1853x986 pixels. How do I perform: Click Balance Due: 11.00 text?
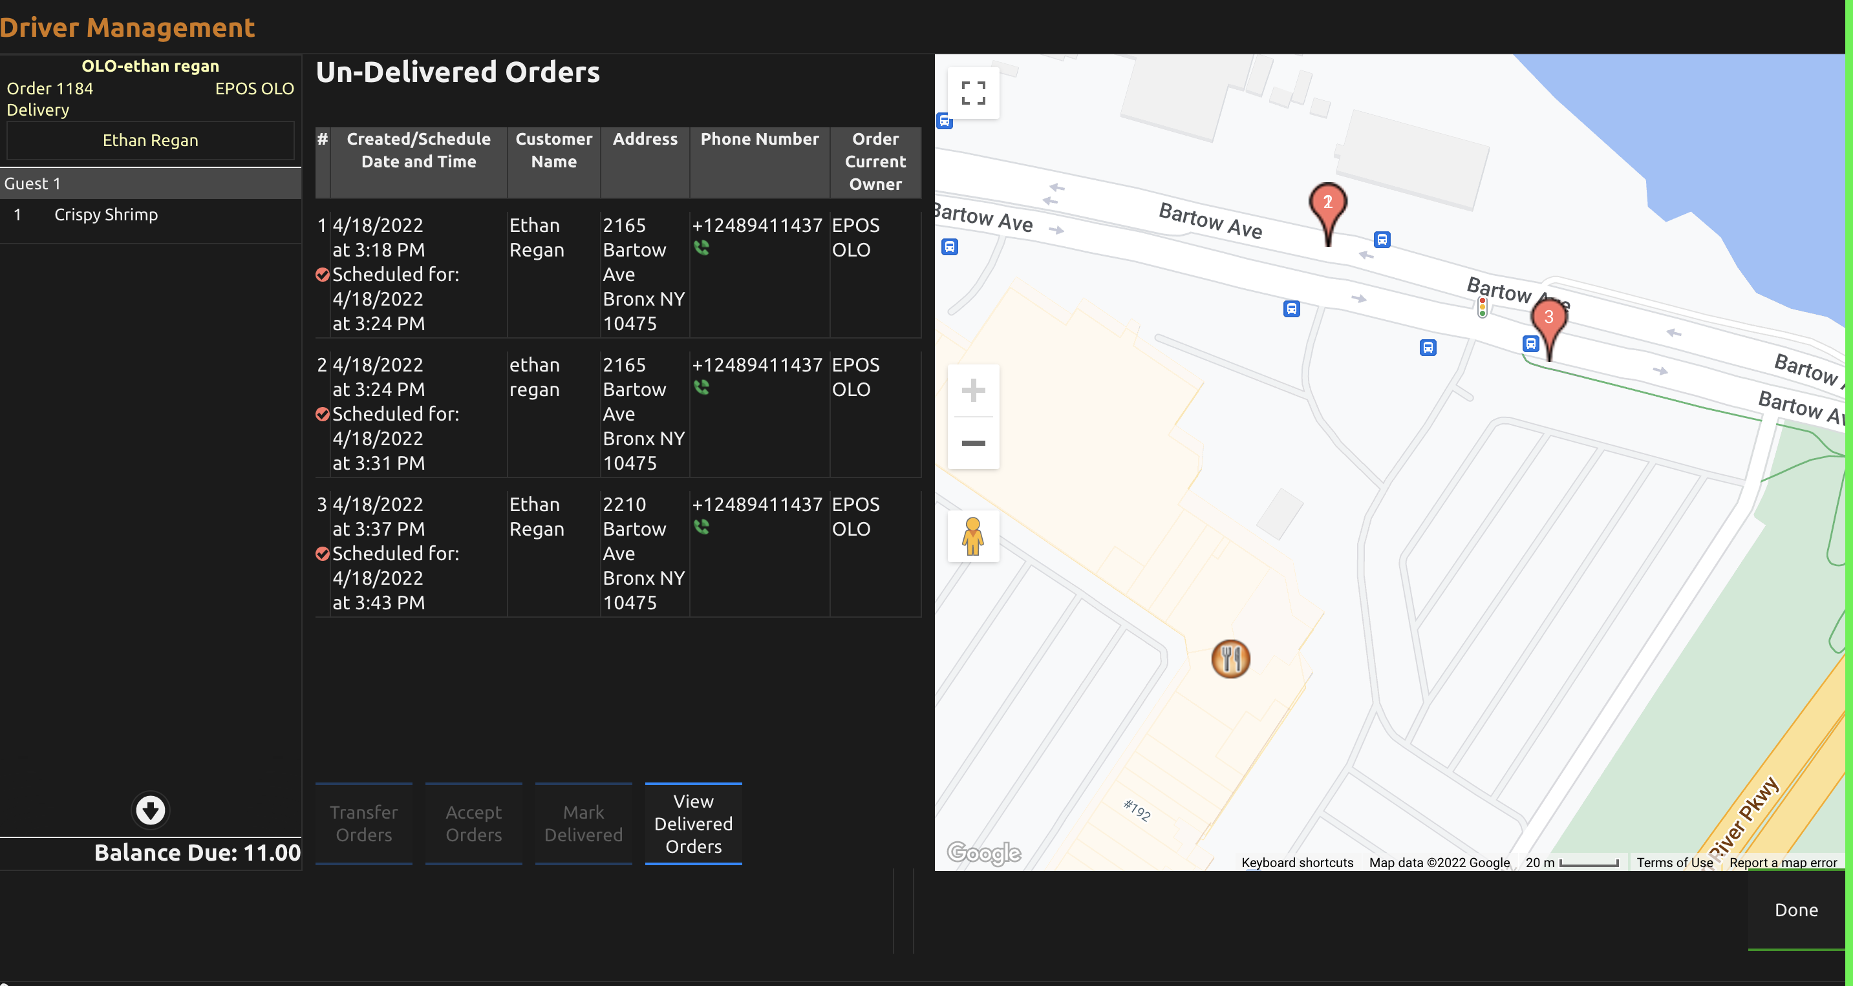point(197,853)
